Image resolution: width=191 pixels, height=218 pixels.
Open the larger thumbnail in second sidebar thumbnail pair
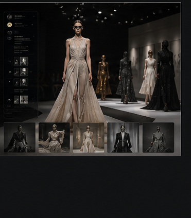pyautogui.click(x=24, y=72)
